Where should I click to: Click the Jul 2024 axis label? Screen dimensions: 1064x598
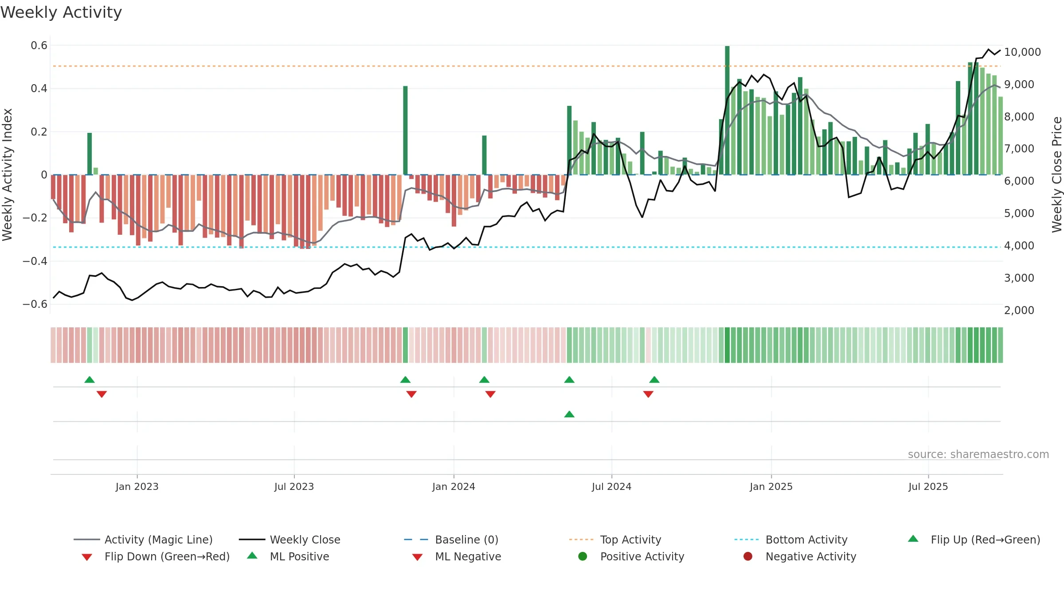tap(611, 486)
